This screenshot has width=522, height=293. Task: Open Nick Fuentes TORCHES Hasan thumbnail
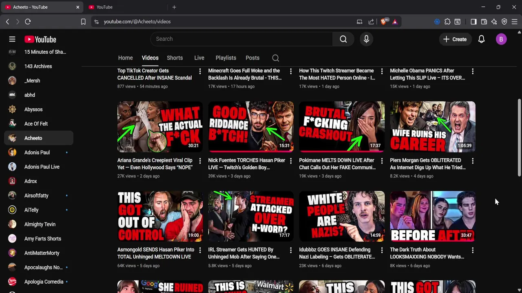[251, 127]
